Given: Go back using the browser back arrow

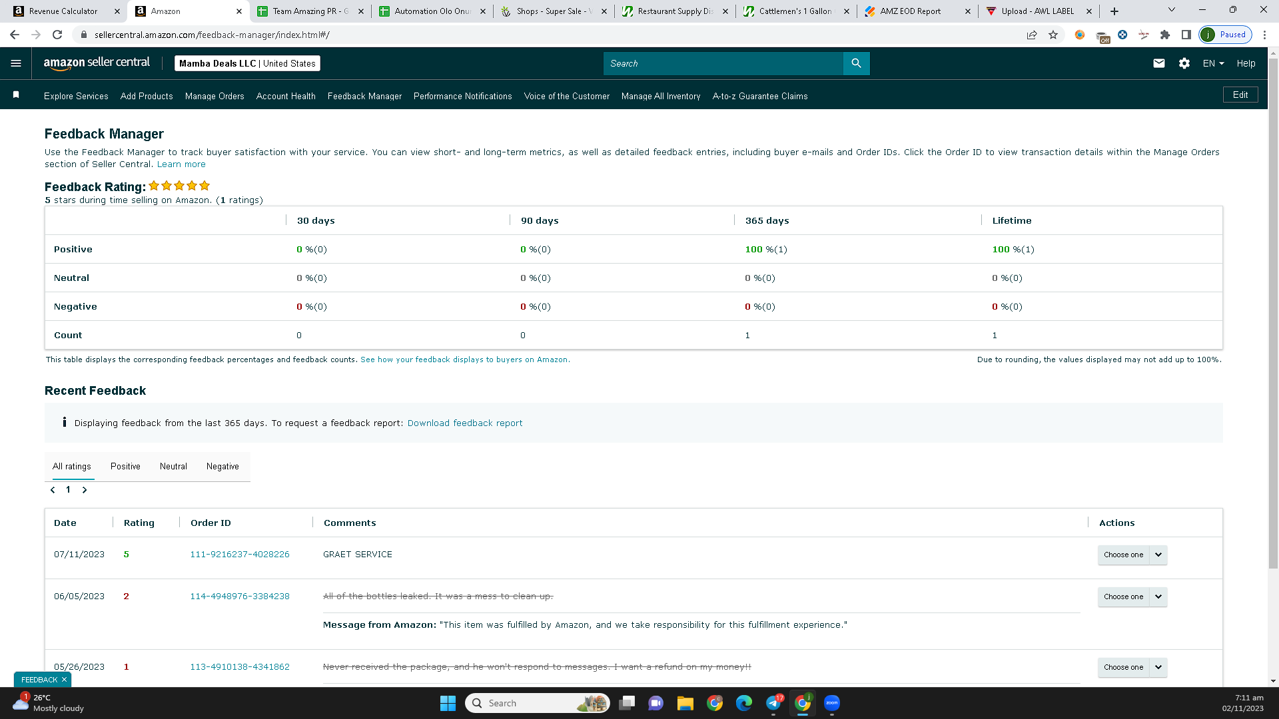Looking at the screenshot, I should (x=15, y=35).
